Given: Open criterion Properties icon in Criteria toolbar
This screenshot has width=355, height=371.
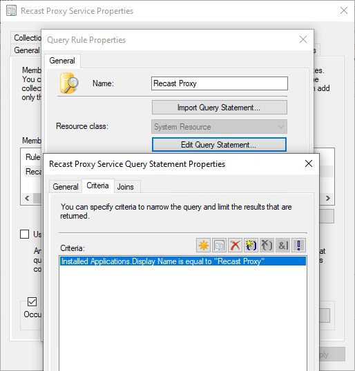Looking at the screenshot, I should (219, 245).
